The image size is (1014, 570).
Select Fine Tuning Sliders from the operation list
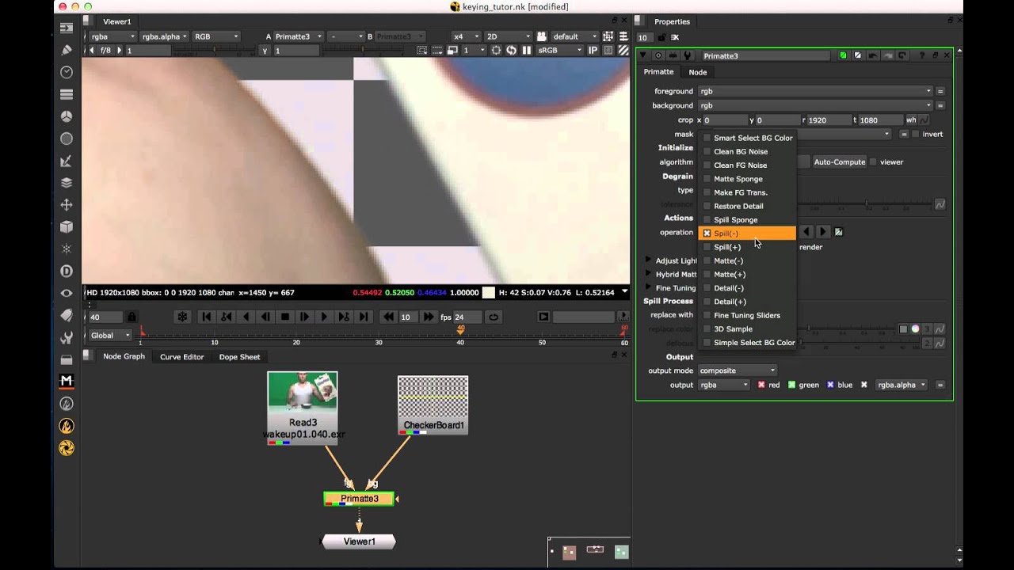click(746, 315)
